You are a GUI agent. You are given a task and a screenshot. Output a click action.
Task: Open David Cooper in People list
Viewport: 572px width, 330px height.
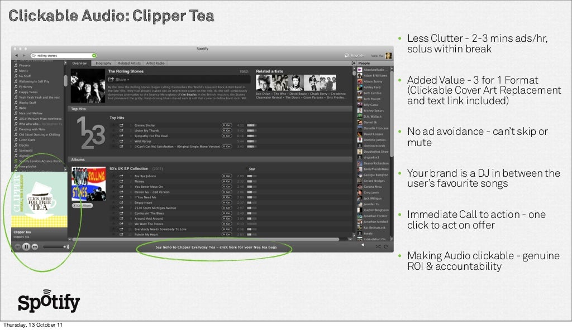pyautogui.click(x=372, y=134)
